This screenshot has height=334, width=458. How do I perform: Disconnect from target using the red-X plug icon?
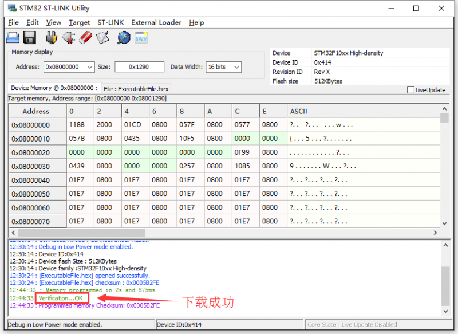tap(68, 37)
